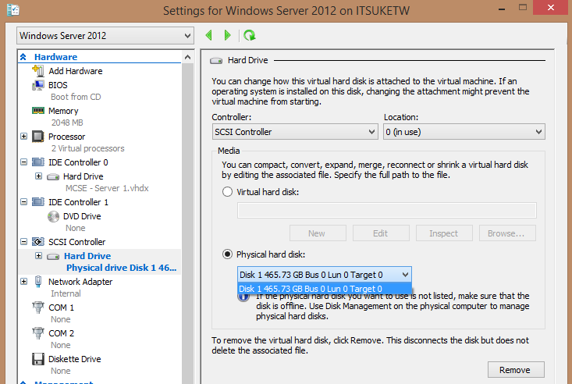Select BIOS in the hardware tree
Screen dimensions: 572x384
coord(58,85)
